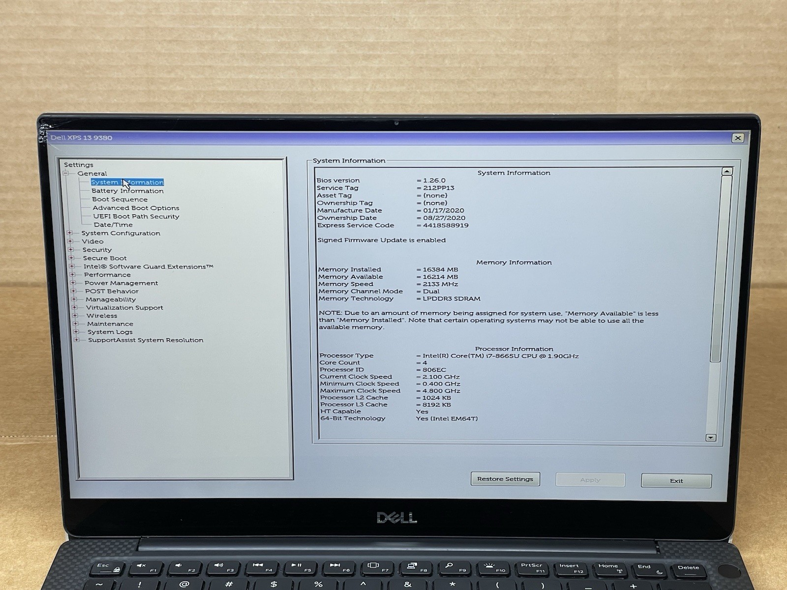The image size is (787, 590).
Task: Open Boot Sequence settings
Action: pyautogui.click(x=120, y=199)
